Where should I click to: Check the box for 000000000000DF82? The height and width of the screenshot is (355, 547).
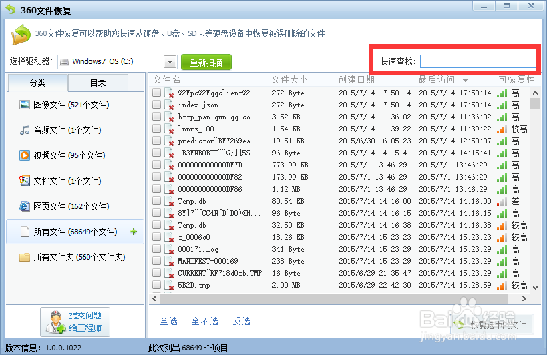click(157, 177)
